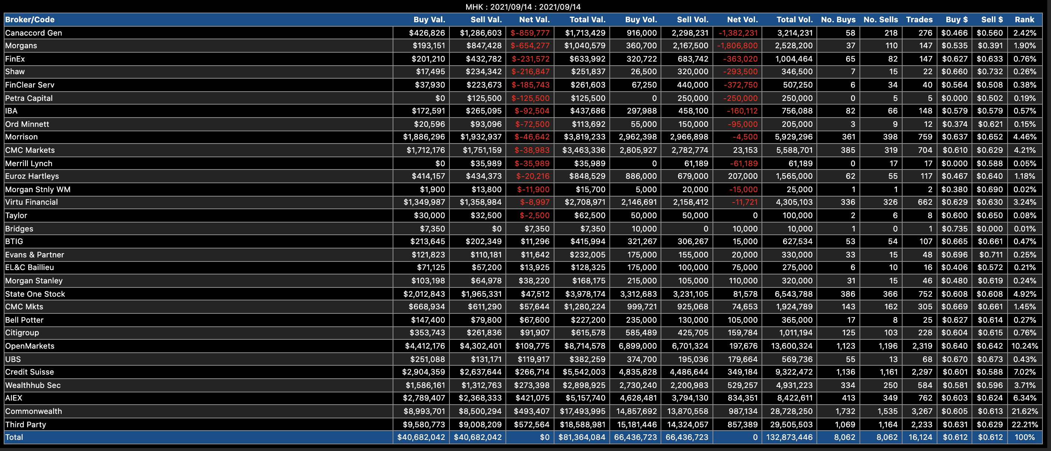Sort by Net Val. column header
The height and width of the screenshot is (451, 1051).
click(534, 20)
